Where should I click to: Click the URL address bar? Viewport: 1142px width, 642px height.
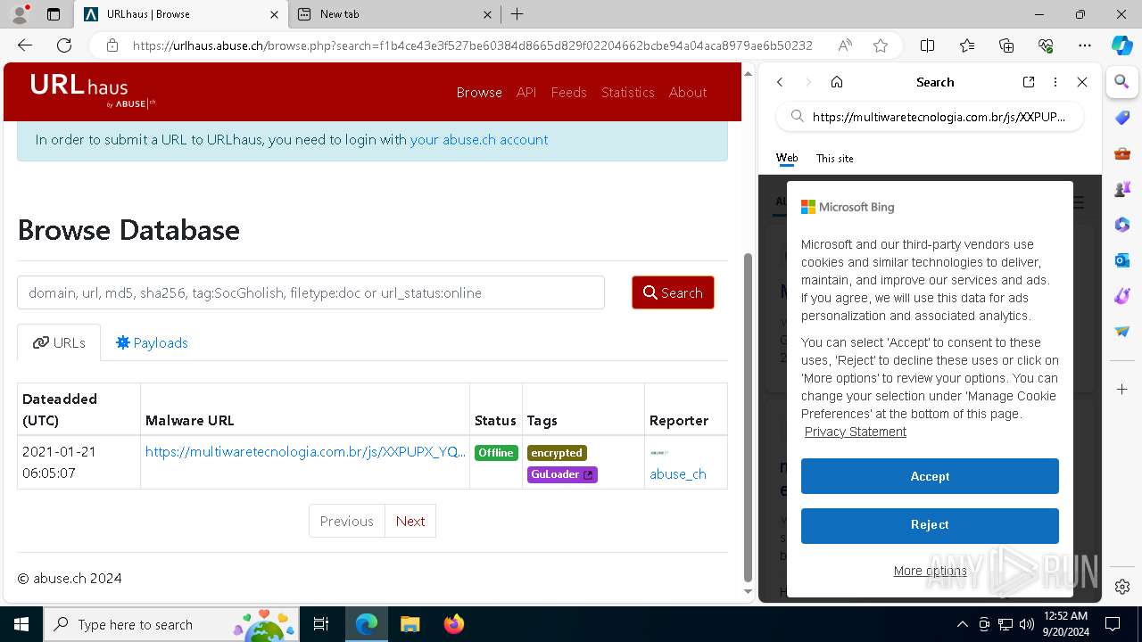473,45
